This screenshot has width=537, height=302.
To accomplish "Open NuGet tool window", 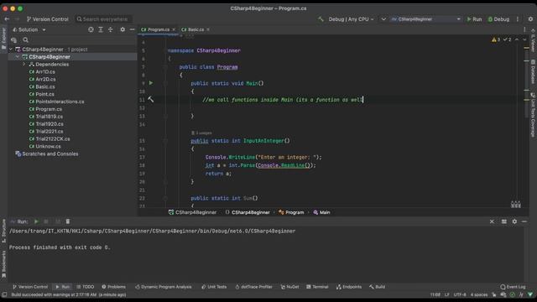I will pyautogui.click(x=289, y=287).
